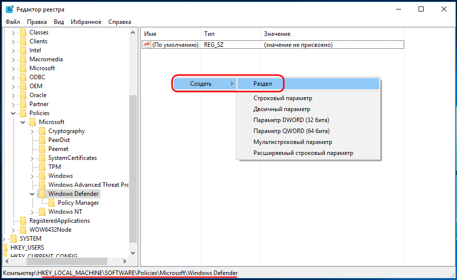
Task: Click the tree horizontal scroll right arrow
Action: point(124,262)
